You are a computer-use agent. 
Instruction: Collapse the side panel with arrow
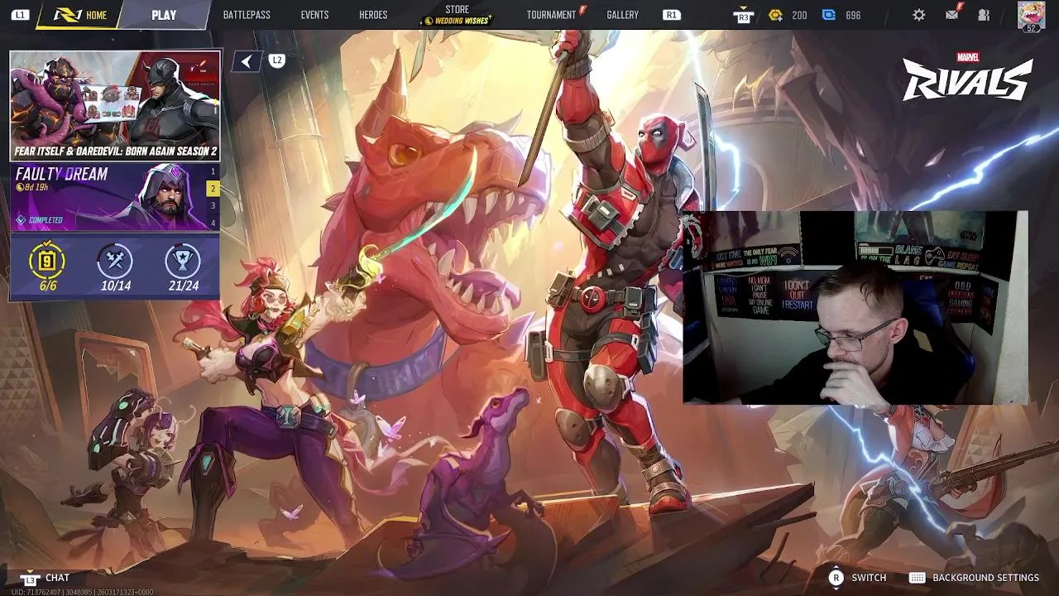tap(246, 61)
